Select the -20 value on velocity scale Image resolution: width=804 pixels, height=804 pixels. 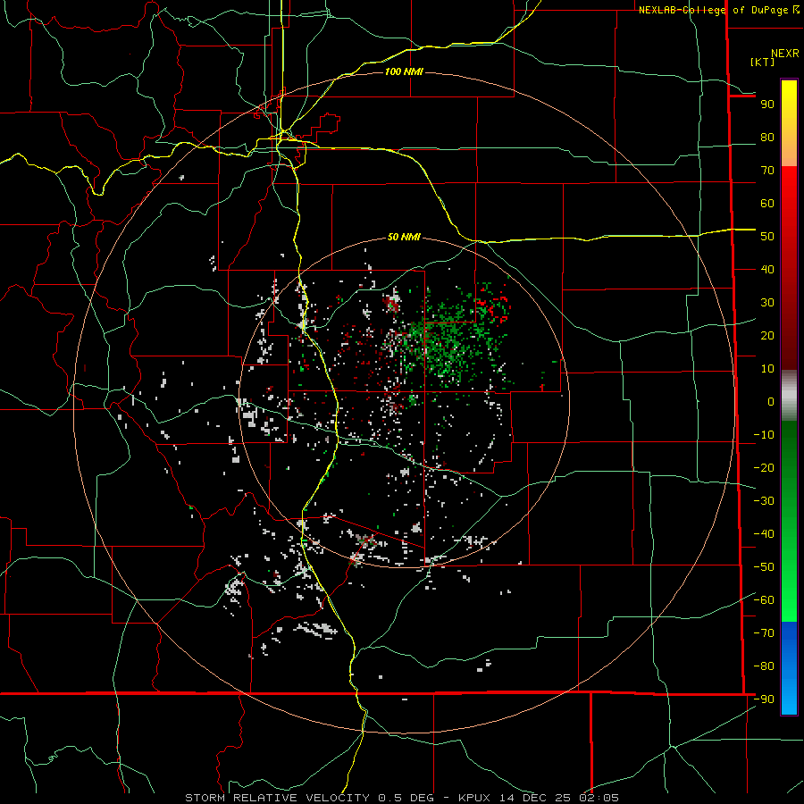pos(764,468)
